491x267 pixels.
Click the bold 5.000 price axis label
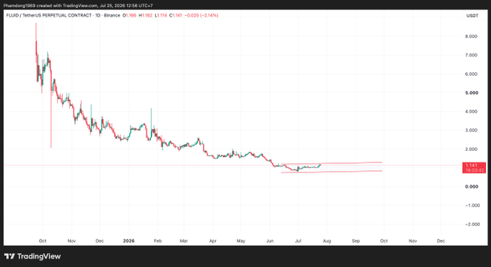[472, 92]
